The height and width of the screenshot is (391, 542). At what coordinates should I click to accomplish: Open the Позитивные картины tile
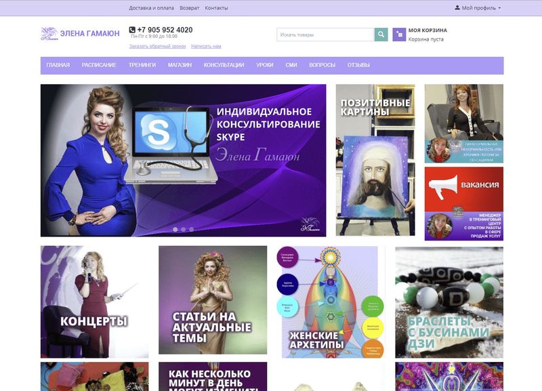(375, 160)
